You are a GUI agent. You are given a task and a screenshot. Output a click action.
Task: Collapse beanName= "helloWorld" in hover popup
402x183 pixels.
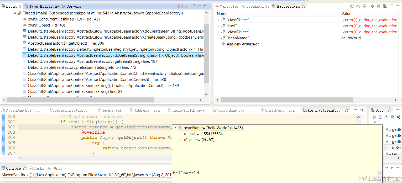pos(175,128)
